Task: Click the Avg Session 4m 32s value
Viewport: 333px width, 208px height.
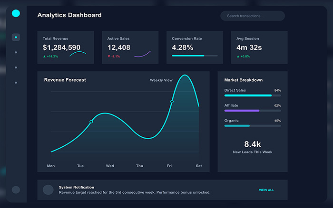Action: (x=249, y=47)
